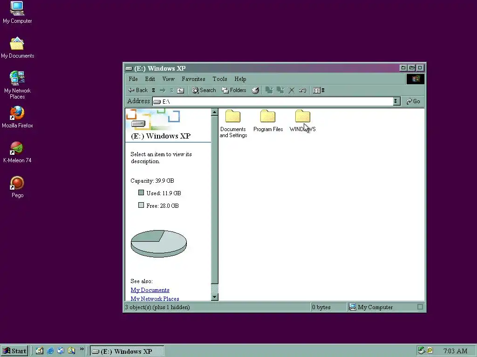Screen dimensions: 477x357
Task: Open the Edit menu
Action: (150, 79)
